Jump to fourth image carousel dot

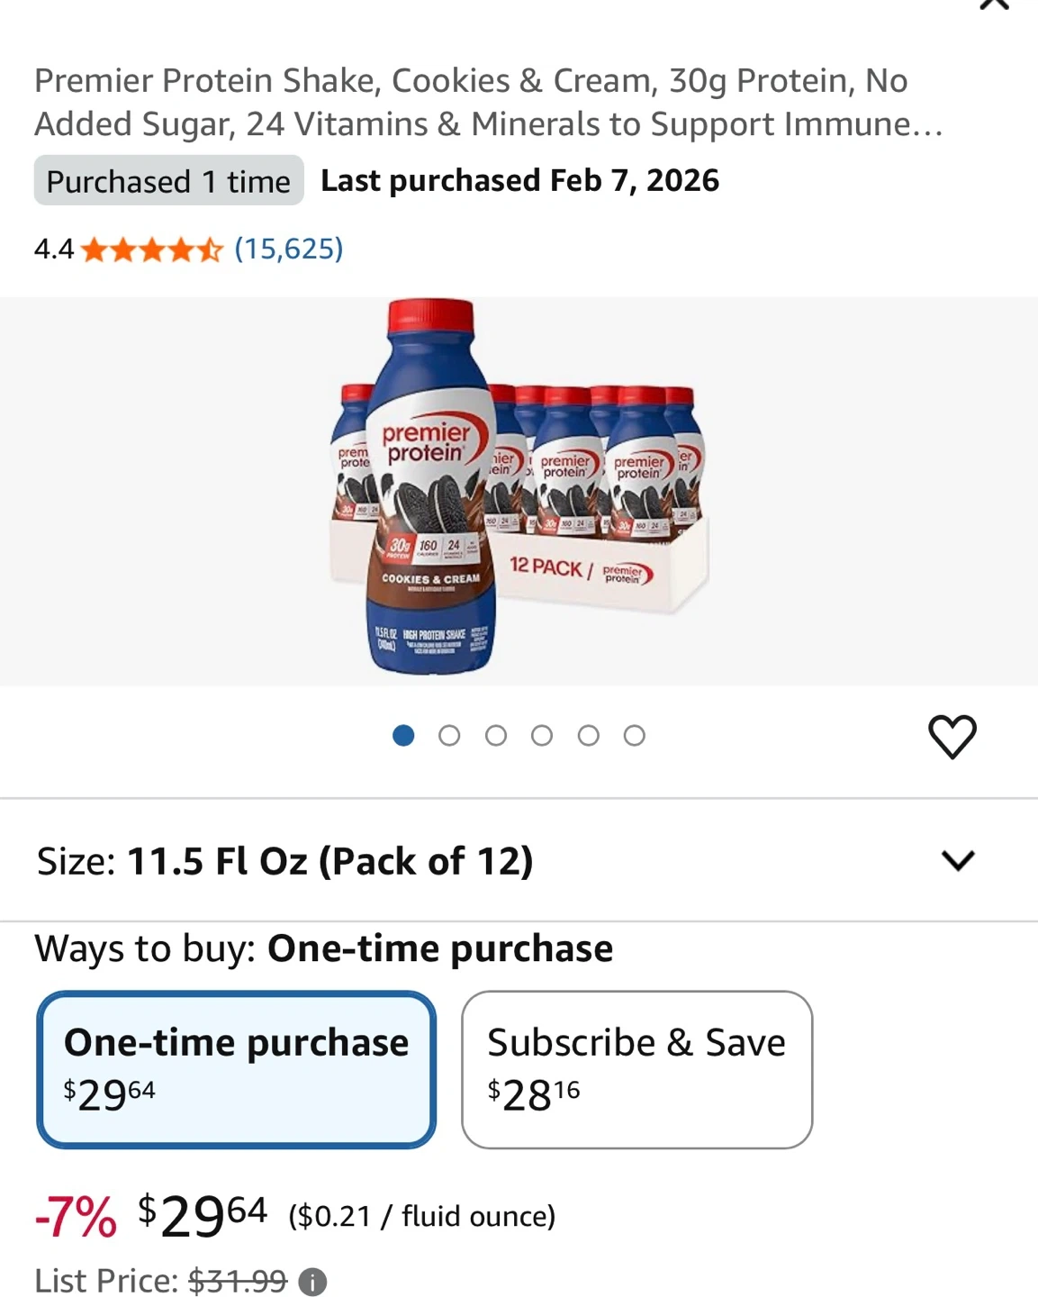click(x=542, y=736)
